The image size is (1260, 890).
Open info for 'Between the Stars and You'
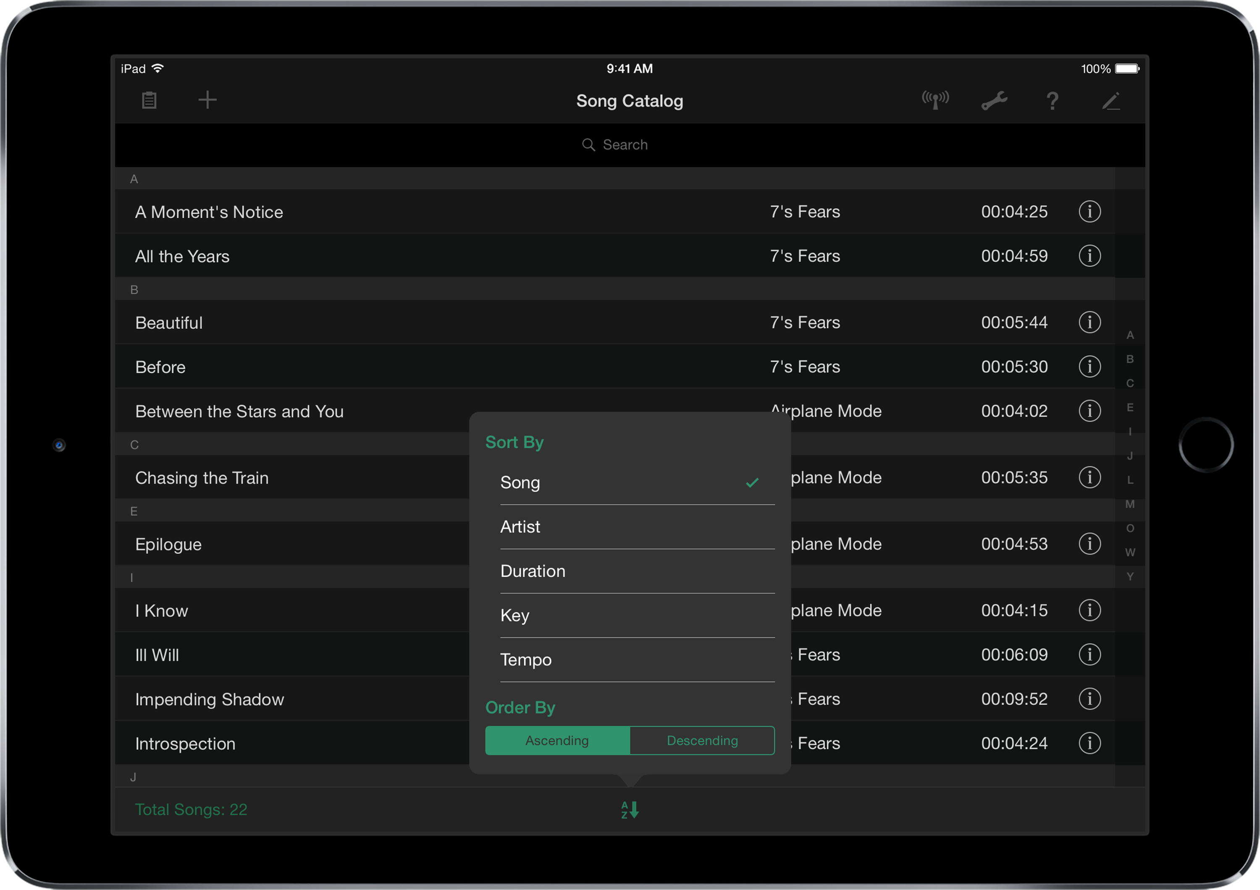coord(1090,411)
